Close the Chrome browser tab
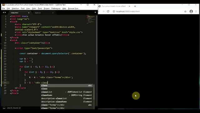The height and width of the screenshot is (113, 200). (x=129, y=6)
